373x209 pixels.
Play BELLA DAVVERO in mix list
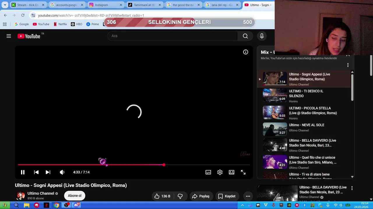(x=303, y=145)
